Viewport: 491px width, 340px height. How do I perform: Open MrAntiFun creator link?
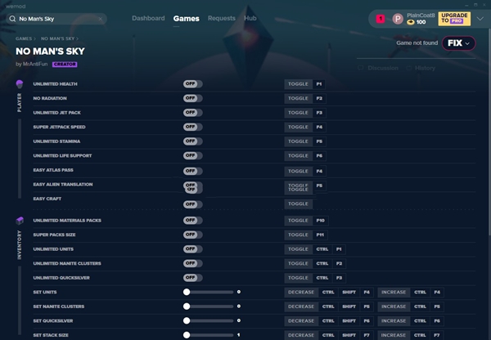35,64
